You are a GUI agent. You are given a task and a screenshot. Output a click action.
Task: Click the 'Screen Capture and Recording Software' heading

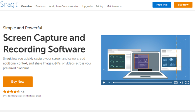click(x=44, y=43)
